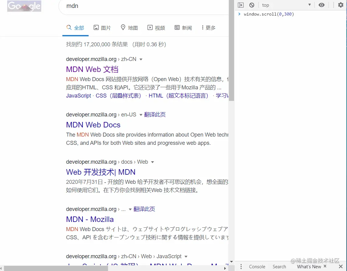This screenshot has height=271, width=347.
Task: Click the console prompt chevron
Action: coord(239,14)
